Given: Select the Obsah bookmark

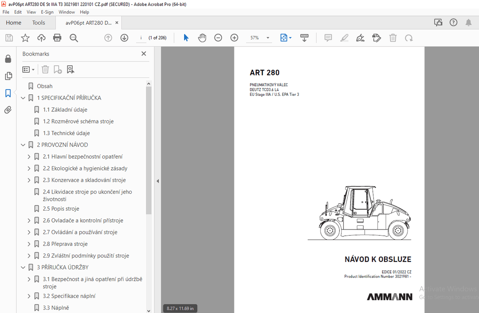Looking at the screenshot, I should (x=45, y=86).
